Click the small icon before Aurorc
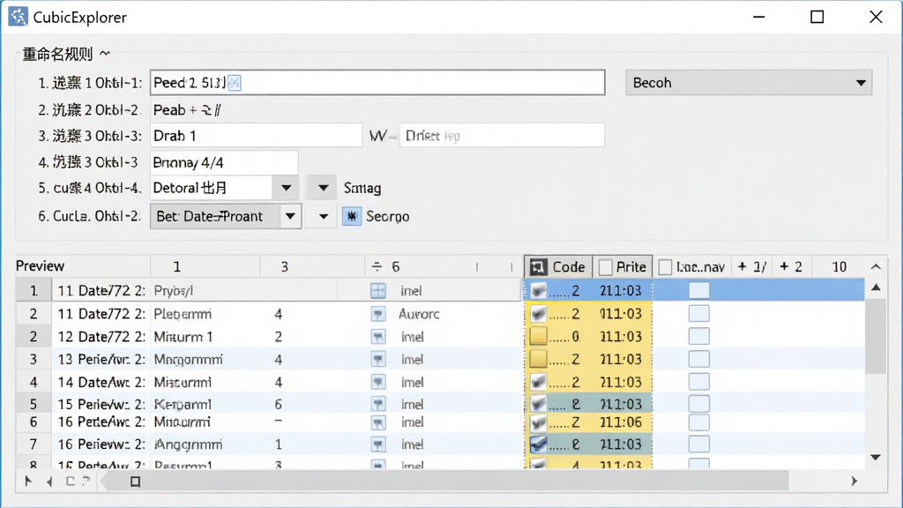The width and height of the screenshot is (903, 508). [x=377, y=314]
